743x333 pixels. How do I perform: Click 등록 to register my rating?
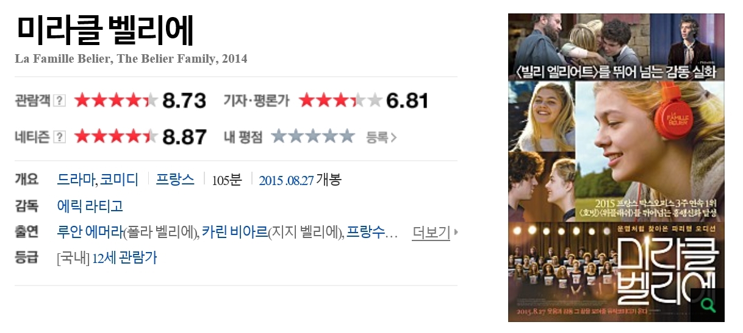377,137
